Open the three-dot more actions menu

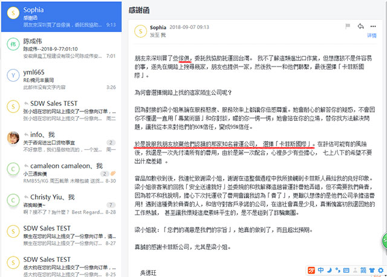click(373, 26)
